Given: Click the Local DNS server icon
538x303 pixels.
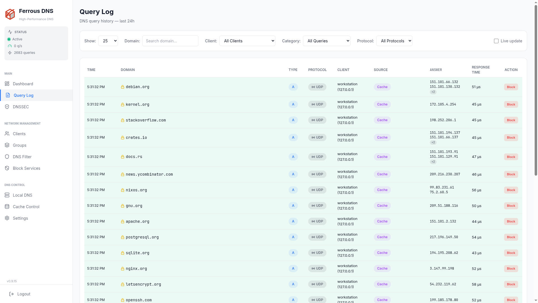Looking at the screenshot, I should pyautogui.click(x=7, y=195).
